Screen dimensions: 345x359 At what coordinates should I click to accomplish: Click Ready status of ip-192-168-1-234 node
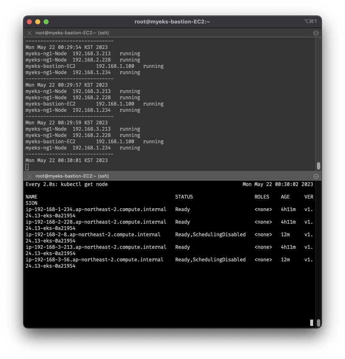pyautogui.click(x=183, y=209)
